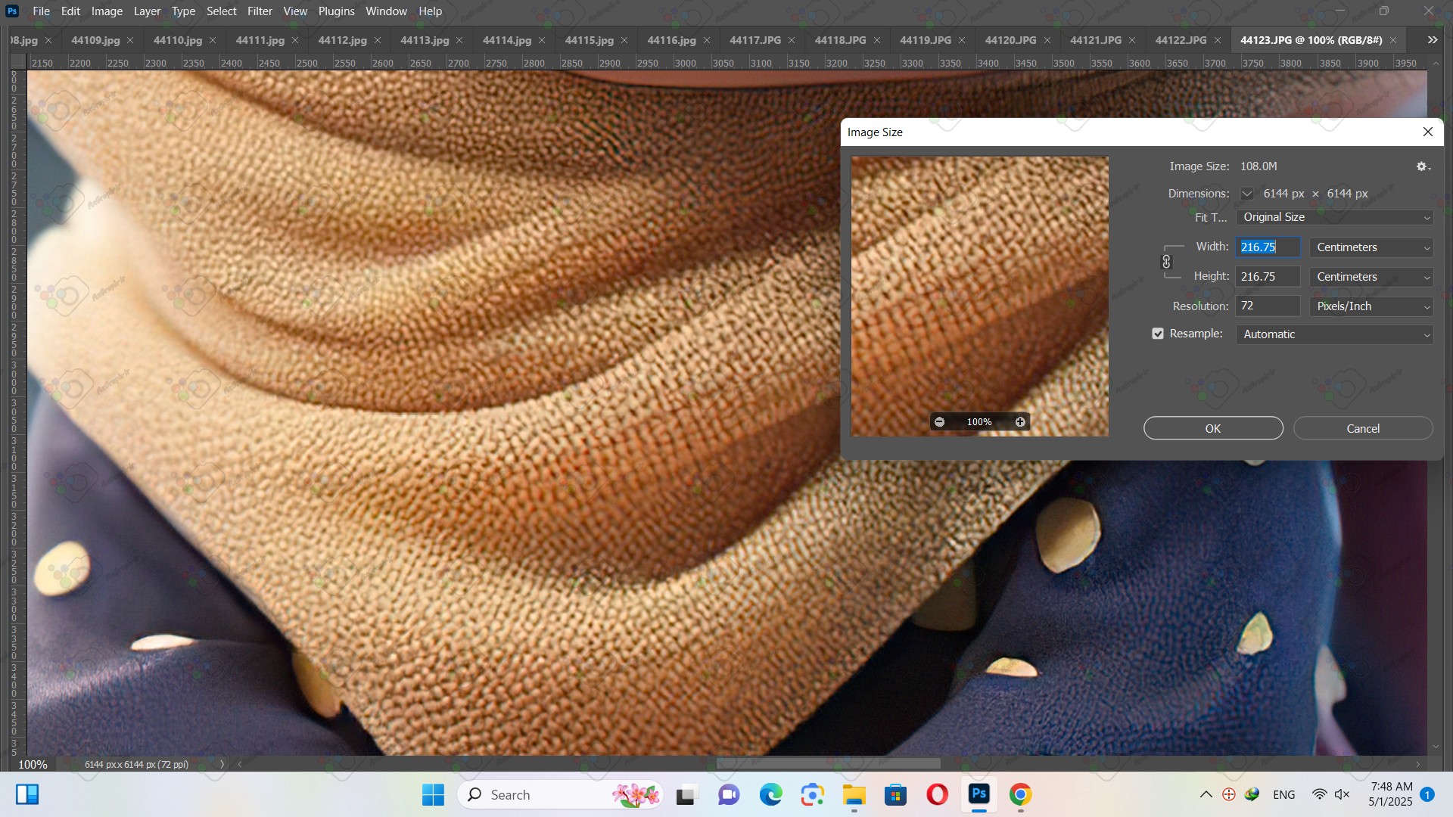Open the Type menu
Image resolution: width=1453 pixels, height=817 pixels.
coord(183,11)
